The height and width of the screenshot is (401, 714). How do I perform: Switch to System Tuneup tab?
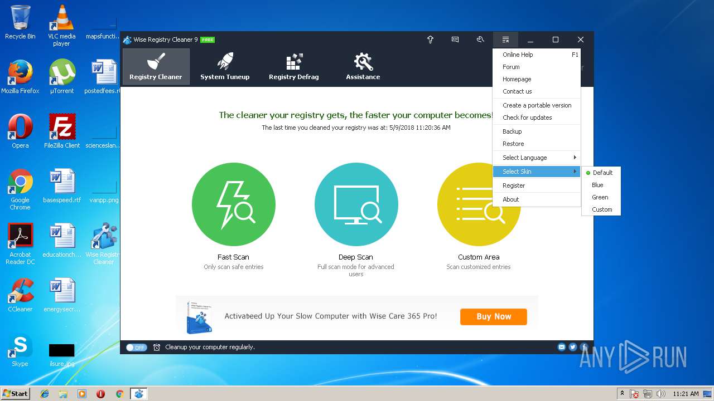click(x=225, y=66)
